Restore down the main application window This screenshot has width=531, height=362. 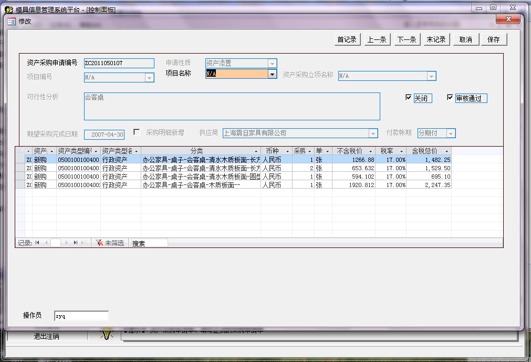(493, 7)
